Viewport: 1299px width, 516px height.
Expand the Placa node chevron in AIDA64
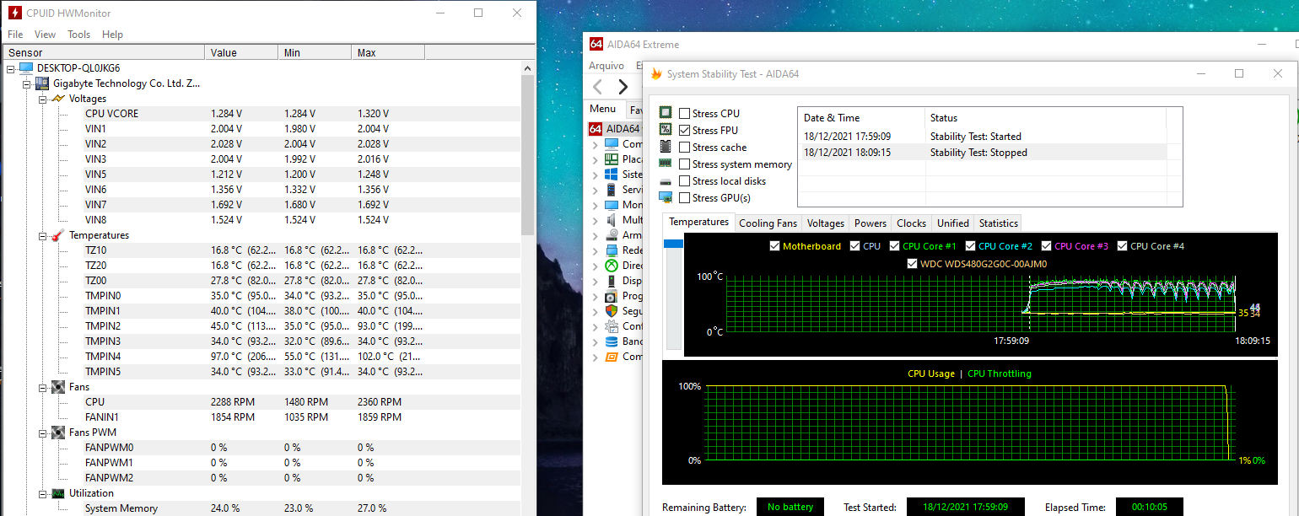pos(595,159)
